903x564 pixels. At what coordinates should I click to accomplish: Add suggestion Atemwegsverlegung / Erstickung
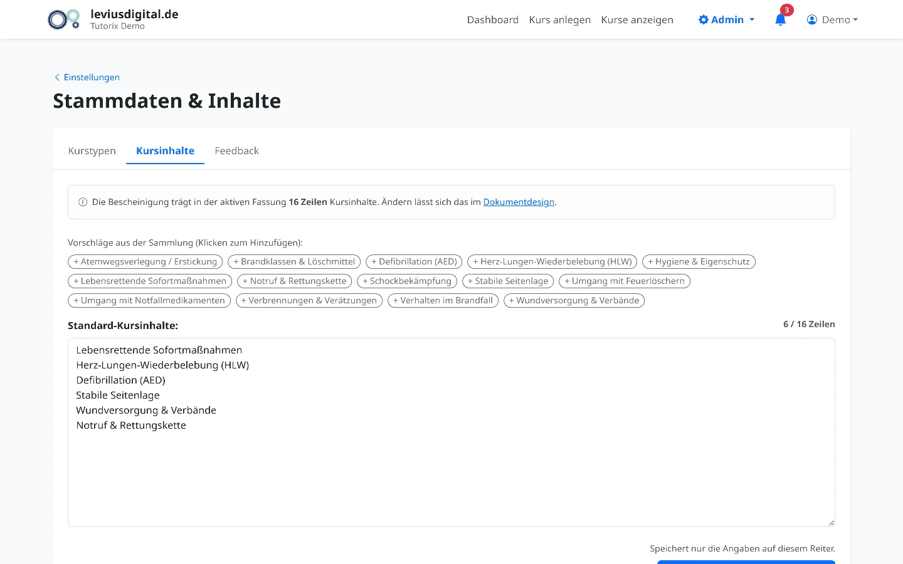pyautogui.click(x=145, y=261)
